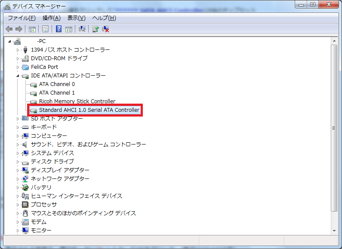Toggle the console tree pane icon
Viewport: 342px width, 249px height.
coord(32,29)
